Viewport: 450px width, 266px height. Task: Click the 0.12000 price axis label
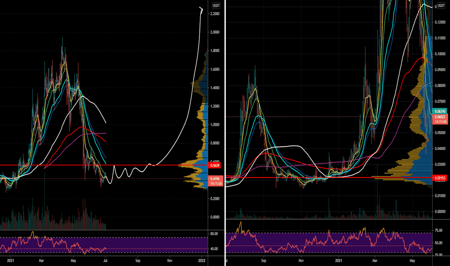pos(440,22)
